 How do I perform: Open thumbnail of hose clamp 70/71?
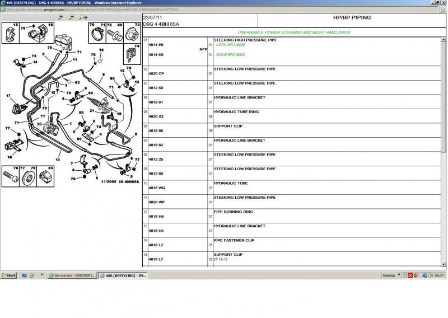(97, 33)
